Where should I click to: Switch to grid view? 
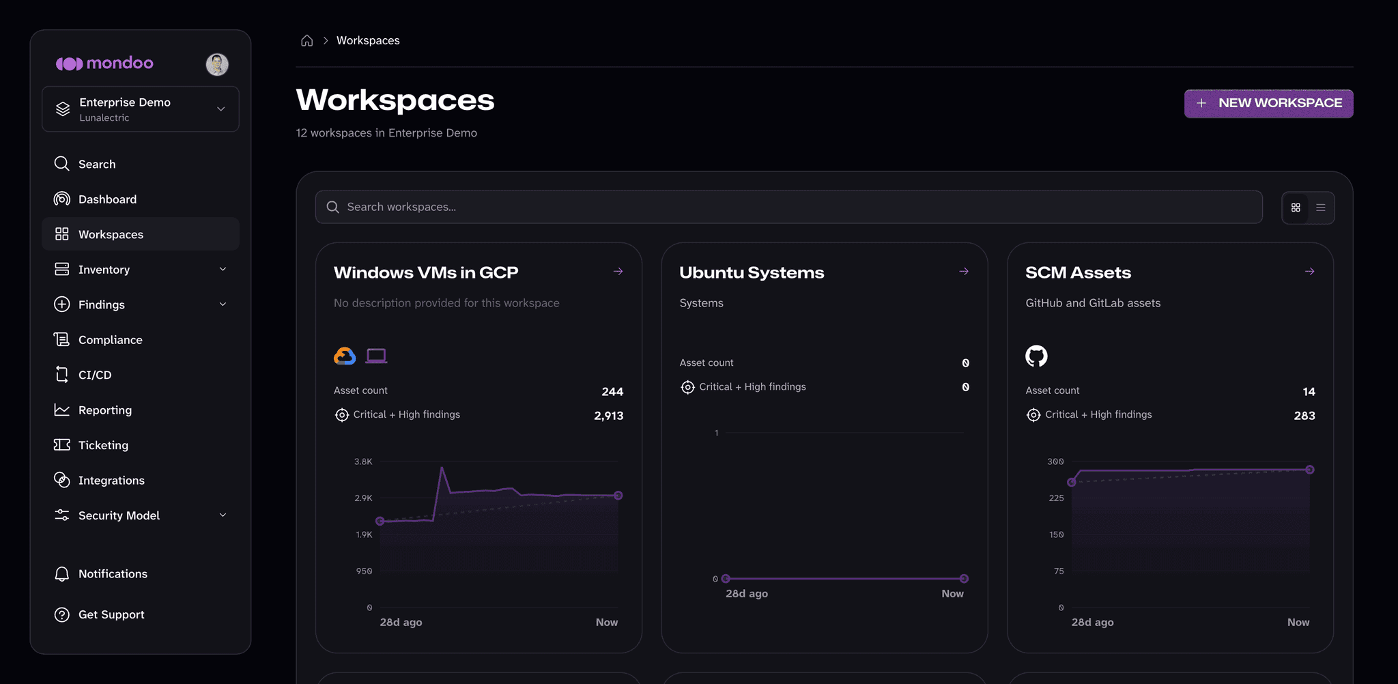tap(1296, 208)
